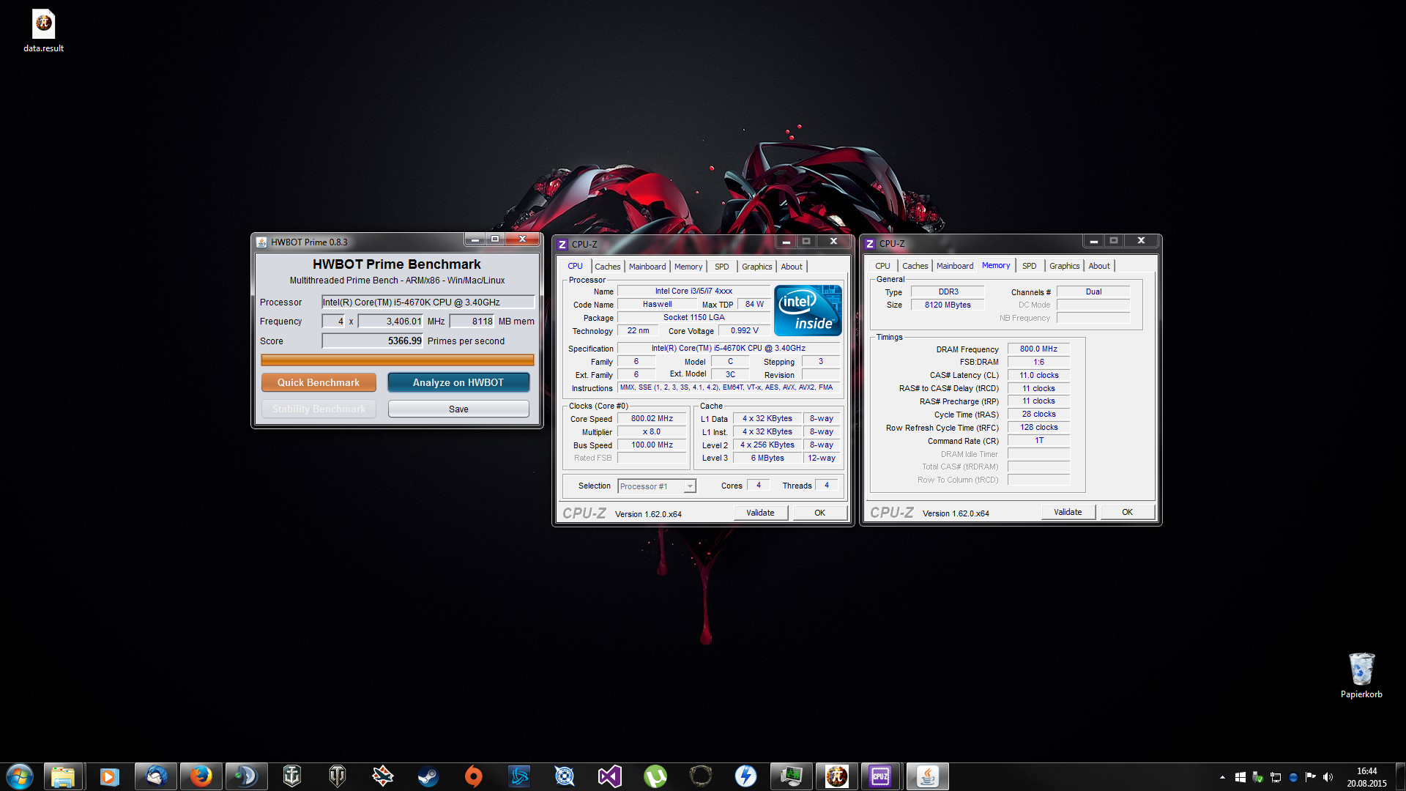Click the Intel inside logo in CPU-Z
Viewport: 1406px width, 791px height.
[x=808, y=311]
